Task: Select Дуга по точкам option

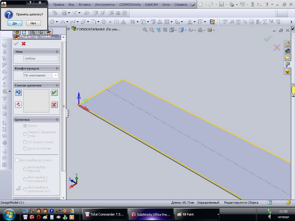Action: (25, 148)
